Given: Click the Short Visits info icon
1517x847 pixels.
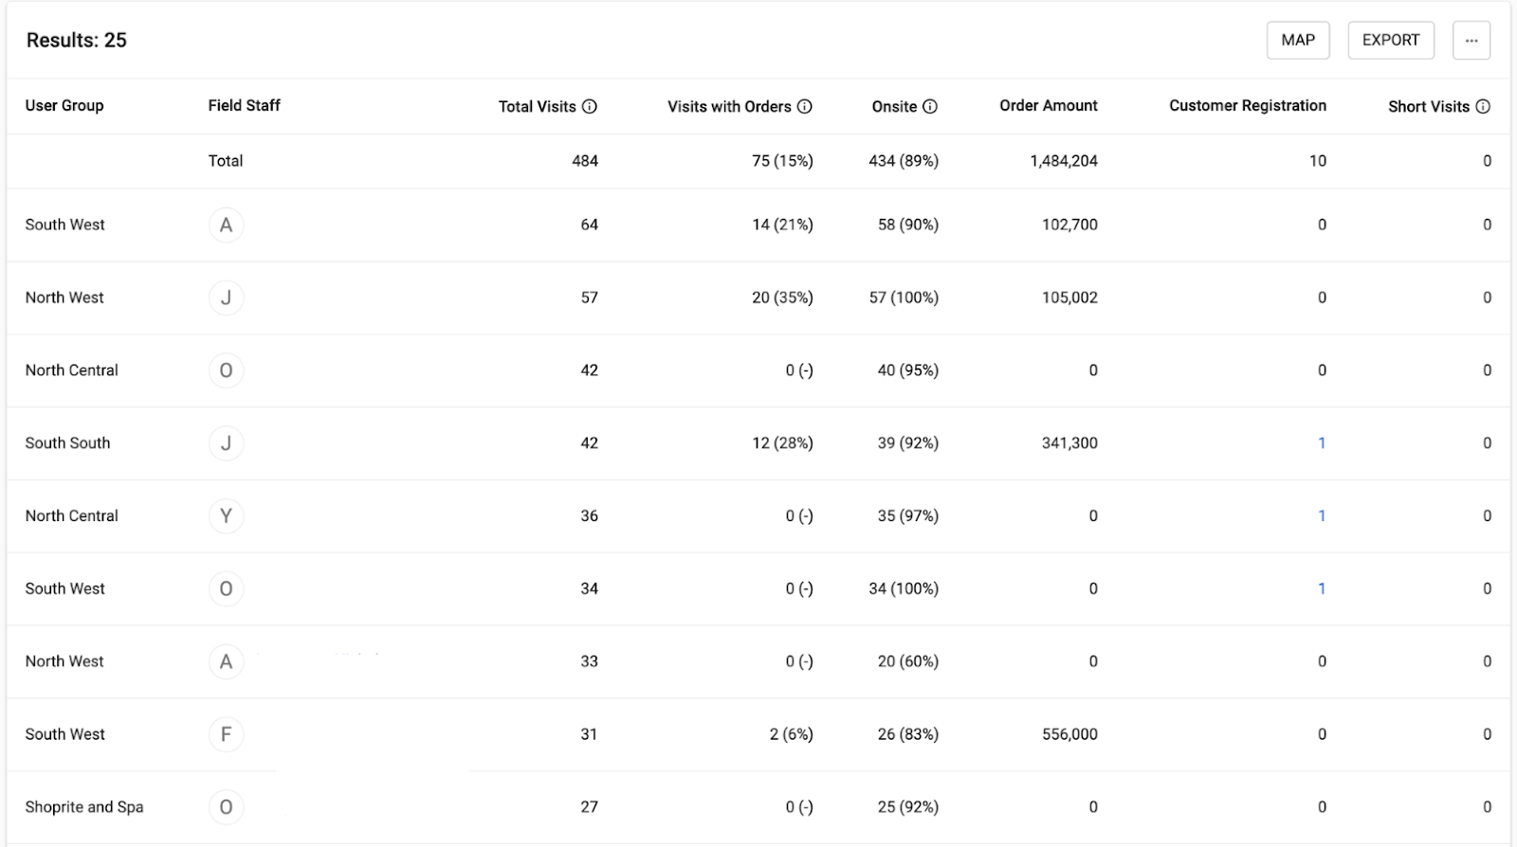Looking at the screenshot, I should point(1483,106).
